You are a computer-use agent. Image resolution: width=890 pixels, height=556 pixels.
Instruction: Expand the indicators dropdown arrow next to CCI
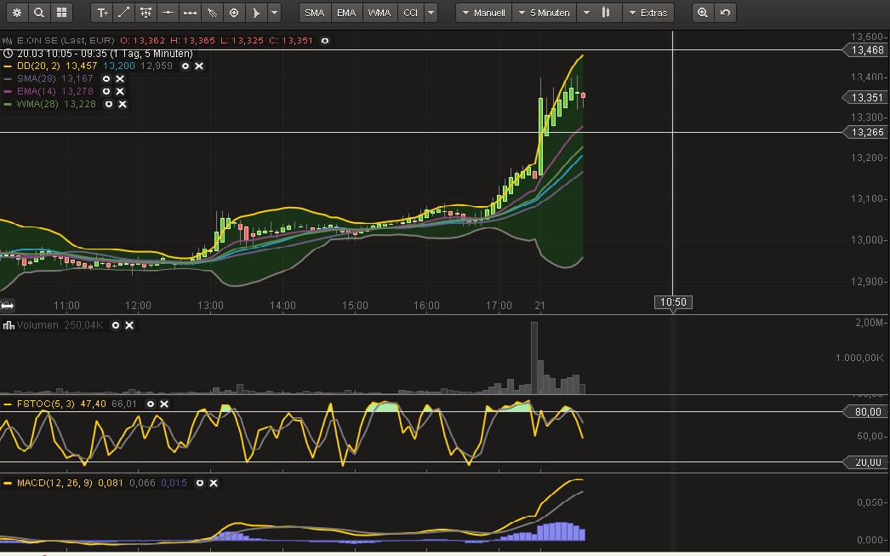pyautogui.click(x=431, y=13)
